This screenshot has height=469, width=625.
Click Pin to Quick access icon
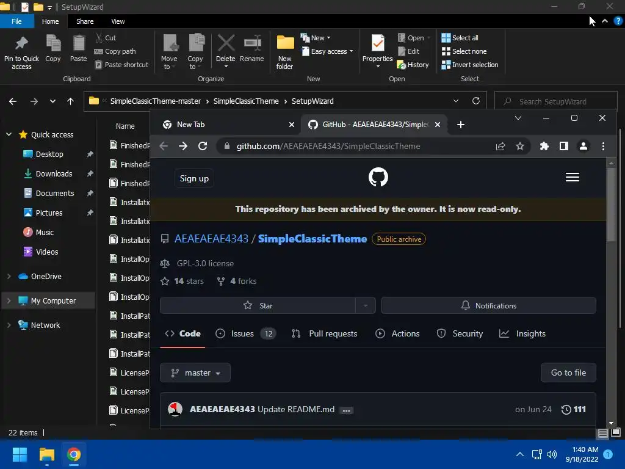[x=21, y=43]
